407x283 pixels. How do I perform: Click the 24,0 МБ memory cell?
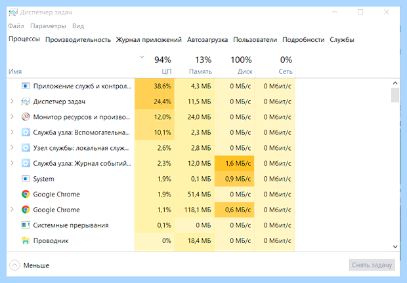click(x=195, y=117)
